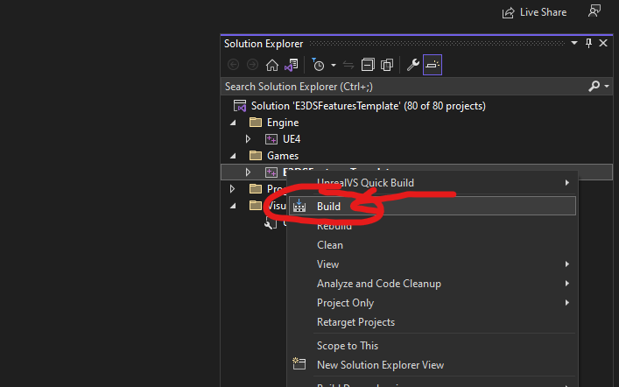Viewport: 619px width, 387px height.
Task: Click the Forward navigation arrow icon
Action: click(252, 65)
